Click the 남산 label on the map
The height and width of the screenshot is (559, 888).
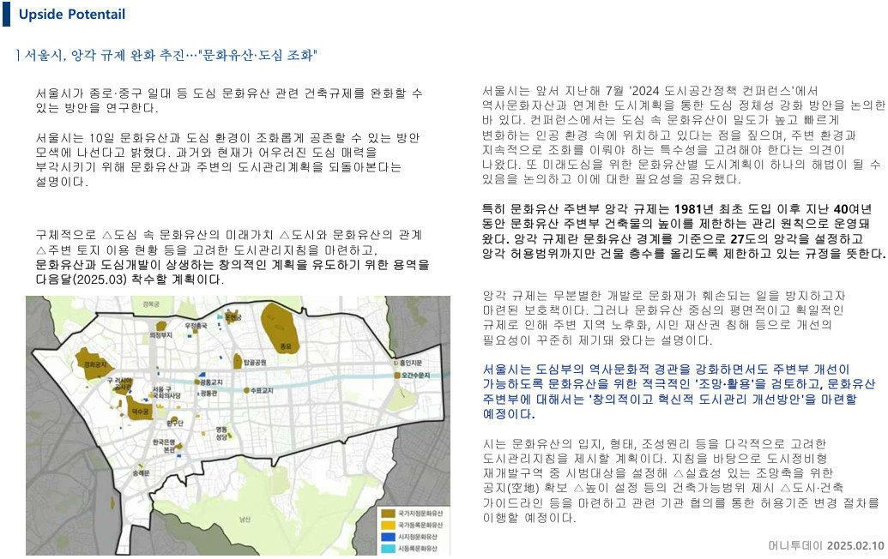pos(245,519)
